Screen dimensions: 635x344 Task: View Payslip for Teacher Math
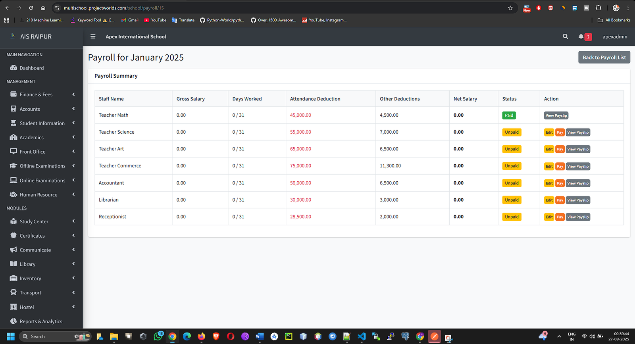click(x=556, y=115)
